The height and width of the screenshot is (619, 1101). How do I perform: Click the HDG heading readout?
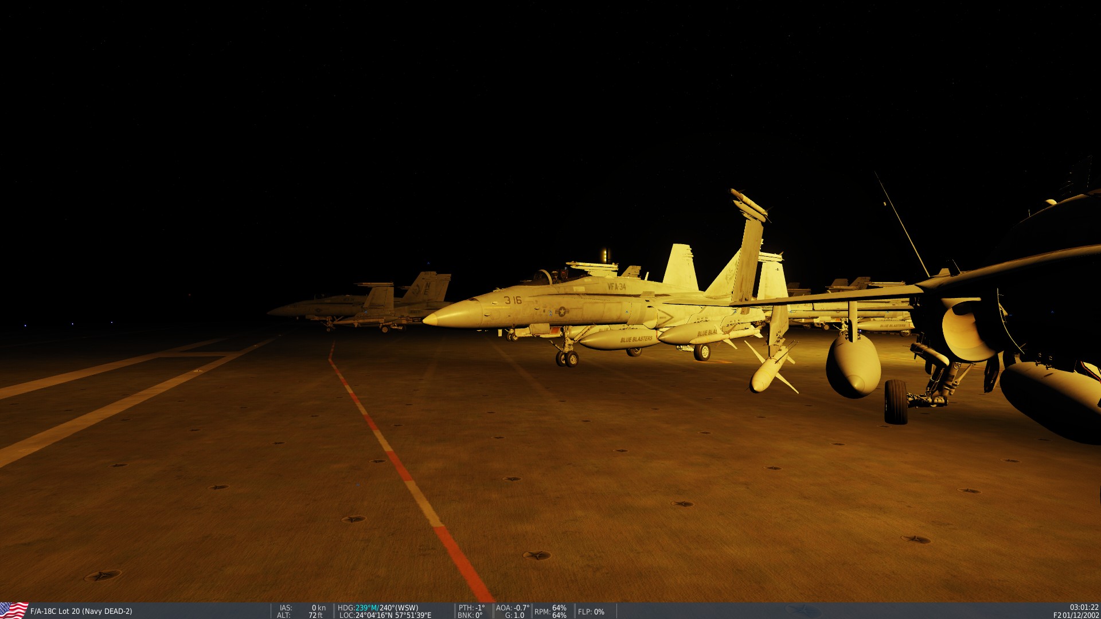(x=378, y=608)
